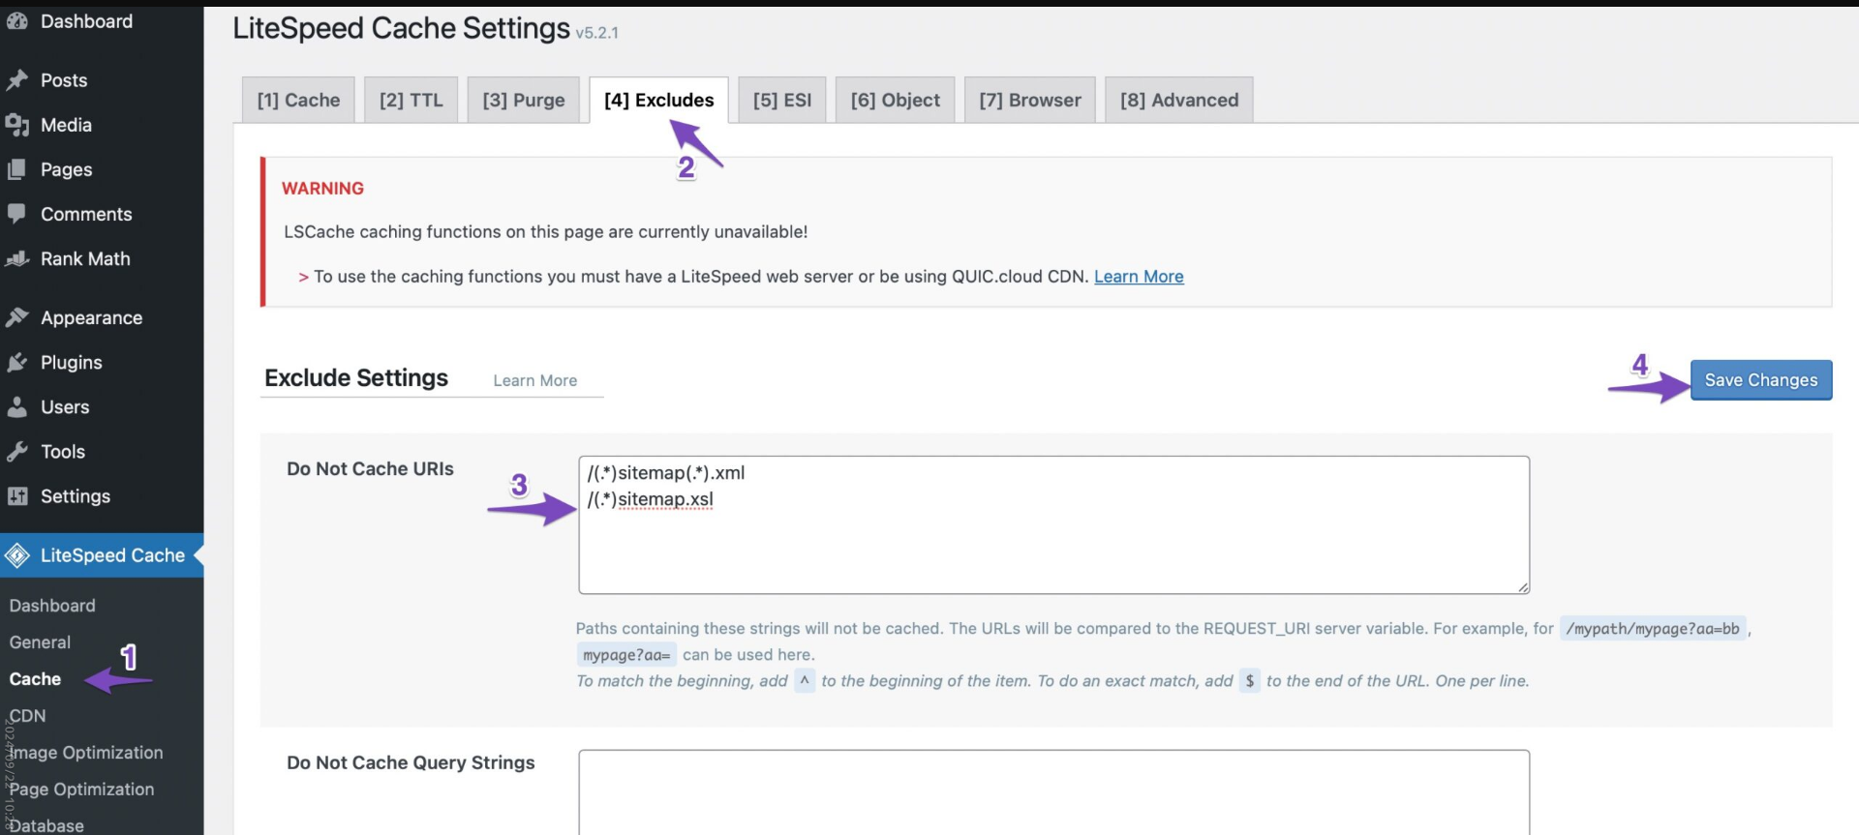Click inside the Do Not Cache URIs textarea
The height and width of the screenshot is (835, 1859).
point(1053,524)
